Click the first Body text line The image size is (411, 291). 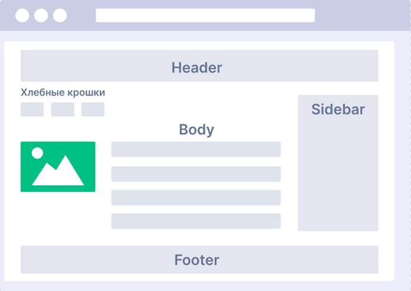click(x=196, y=149)
